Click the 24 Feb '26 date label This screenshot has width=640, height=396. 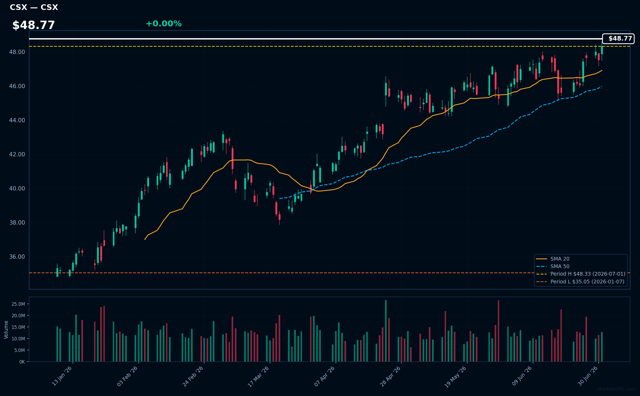[x=193, y=376]
